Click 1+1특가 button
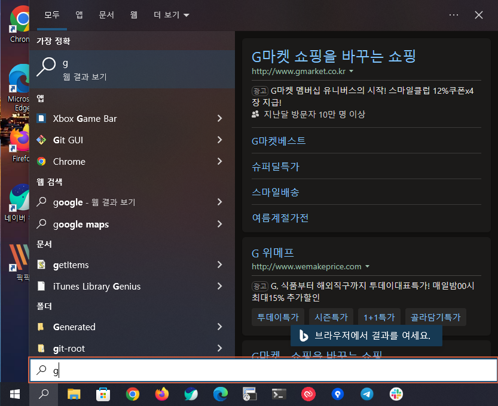 click(379, 317)
